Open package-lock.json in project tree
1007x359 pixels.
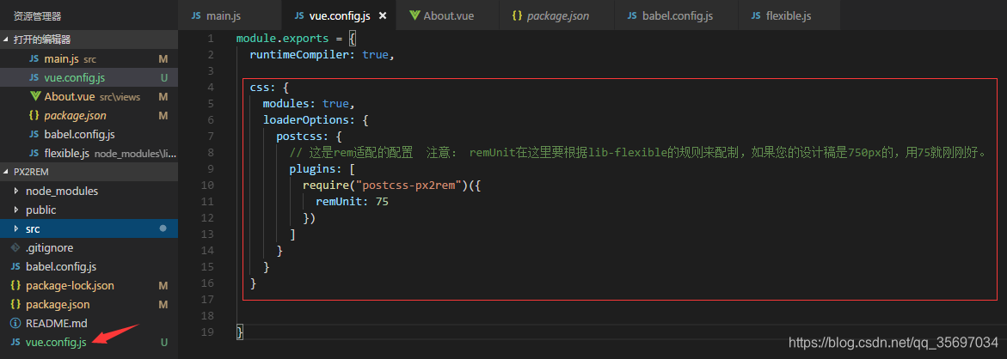tap(89, 285)
